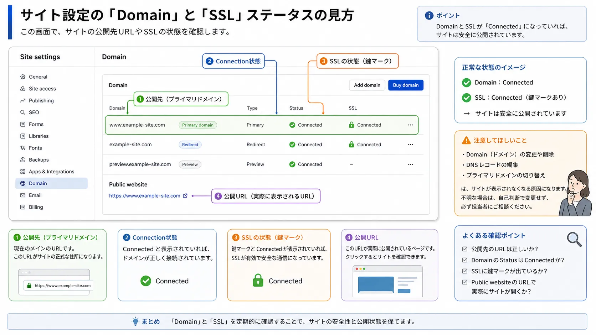Click the Apps & Integrations grid icon
Screen dimensions: 596x335
(23, 172)
